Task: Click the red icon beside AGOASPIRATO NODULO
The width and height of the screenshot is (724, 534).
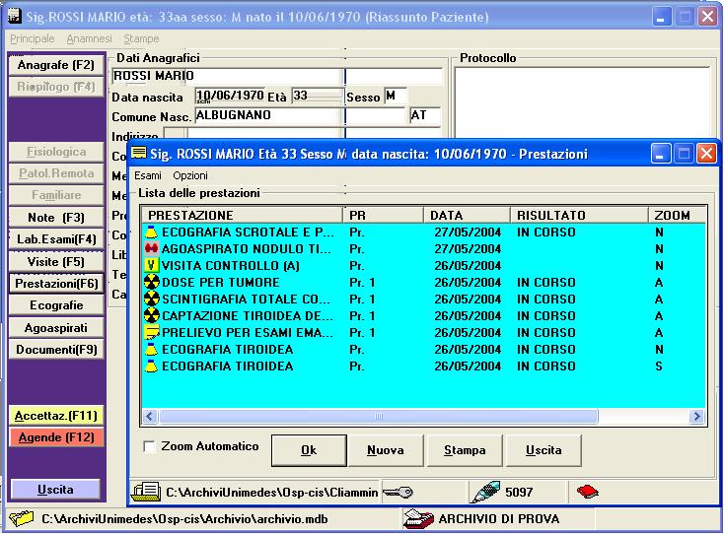Action: pyautogui.click(x=152, y=249)
